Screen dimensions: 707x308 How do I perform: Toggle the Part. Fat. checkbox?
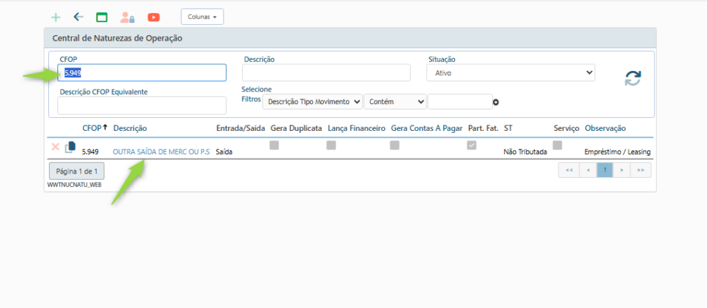tap(472, 145)
